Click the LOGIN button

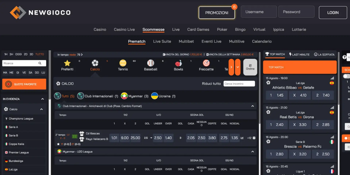[333, 13]
